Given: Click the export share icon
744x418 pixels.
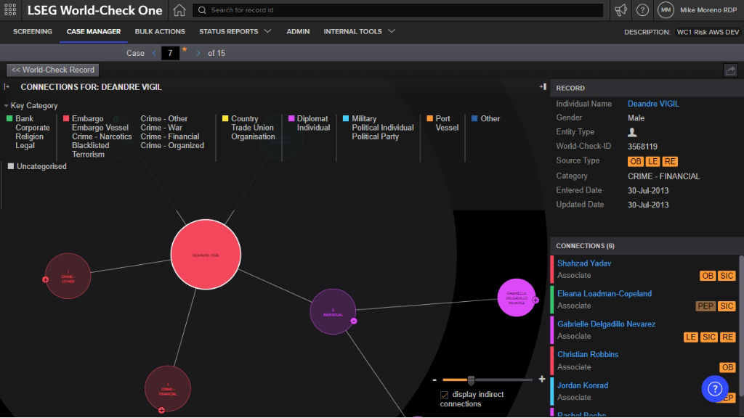Looking at the screenshot, I should (x=730, y=70).
